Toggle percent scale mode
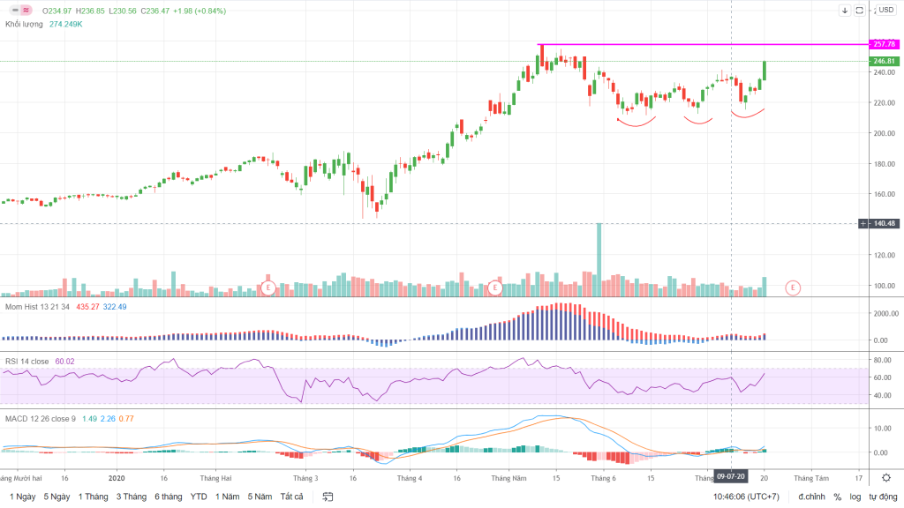Screen dimensions: 904x508 [837, 497]
